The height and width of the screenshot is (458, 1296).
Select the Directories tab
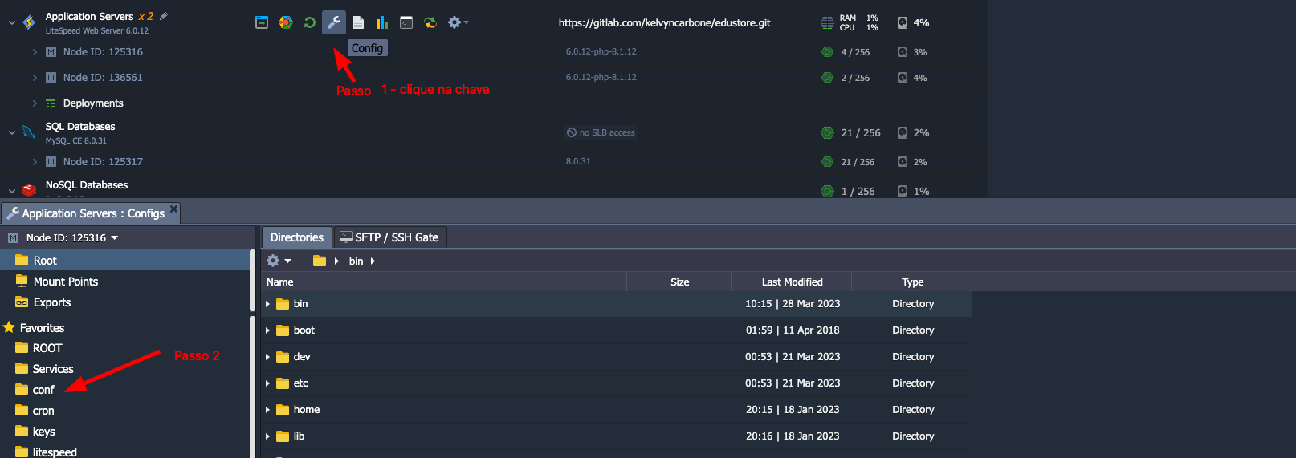click(296, 237)
